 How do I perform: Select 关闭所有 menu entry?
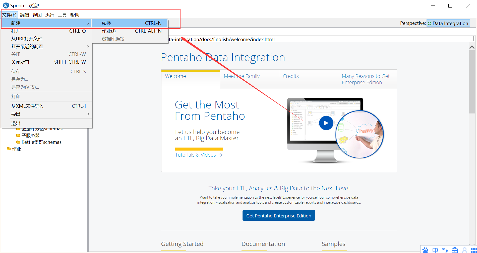click(x=46, y=62)
